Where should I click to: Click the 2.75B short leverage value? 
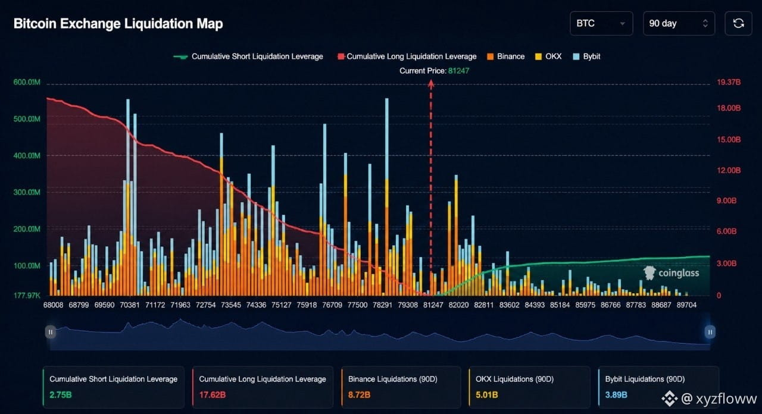click(x=62, y=395)
